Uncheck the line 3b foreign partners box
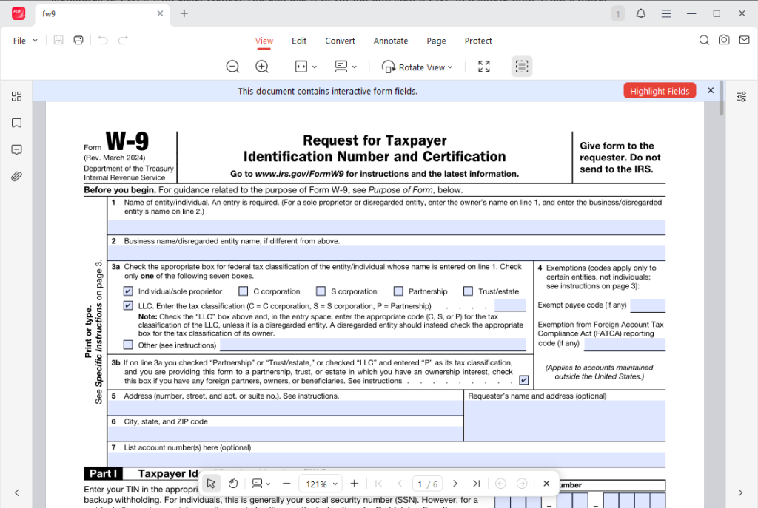The width and height of the screenshot is (758, 508). [x=523, y=381]
